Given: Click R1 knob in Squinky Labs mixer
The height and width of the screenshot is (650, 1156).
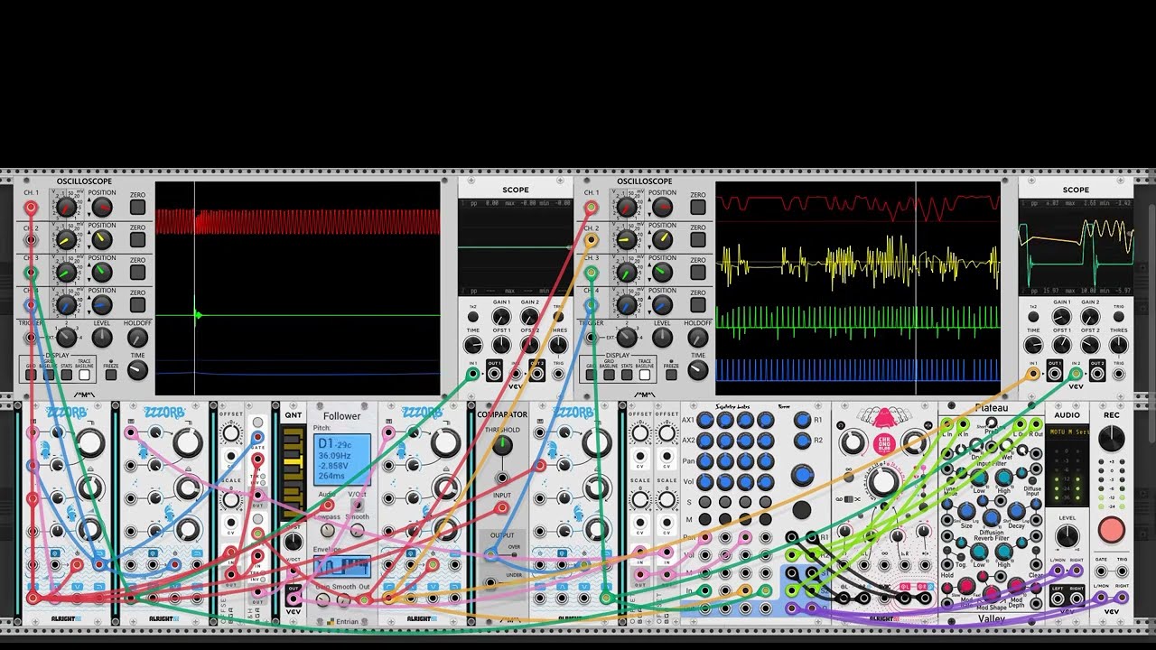Looking at the screenshot, I should point(802,420).
